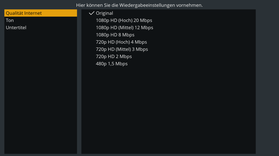Open the Qualität Internet settings category
The image size is (279, 156).
pos(24,13)
